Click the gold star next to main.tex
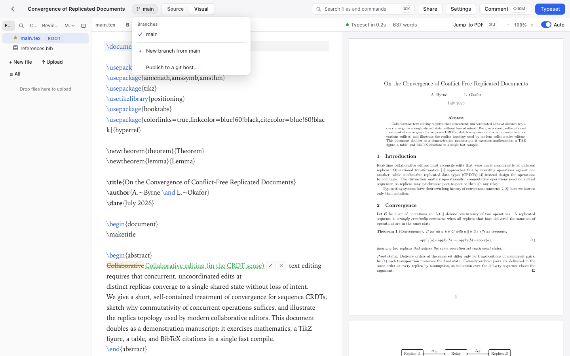The width and height of the screenshot is (570, 356). tap(15, 38)
